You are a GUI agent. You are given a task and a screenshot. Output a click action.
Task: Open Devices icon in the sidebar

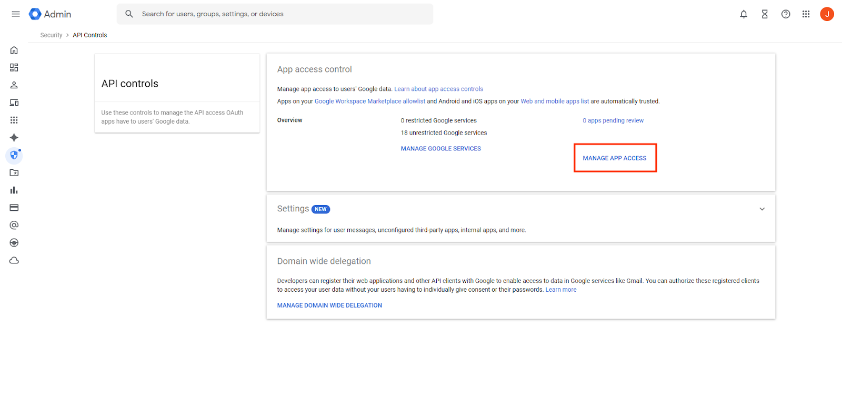(x=14, y=103)
